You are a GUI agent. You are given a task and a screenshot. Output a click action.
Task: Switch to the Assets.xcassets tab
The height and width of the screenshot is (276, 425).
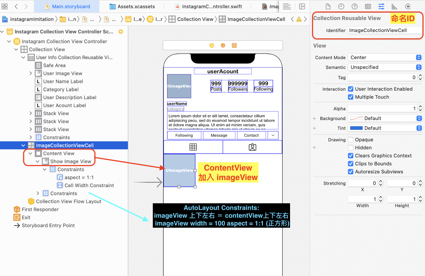tap(132, 6)
